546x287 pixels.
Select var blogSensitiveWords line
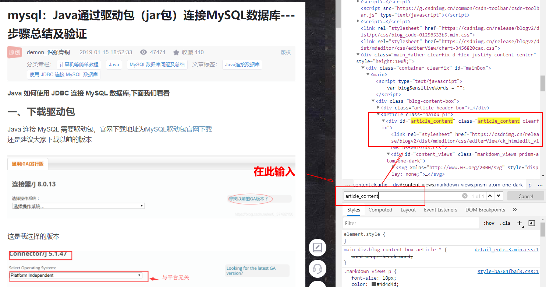[426, 88]
